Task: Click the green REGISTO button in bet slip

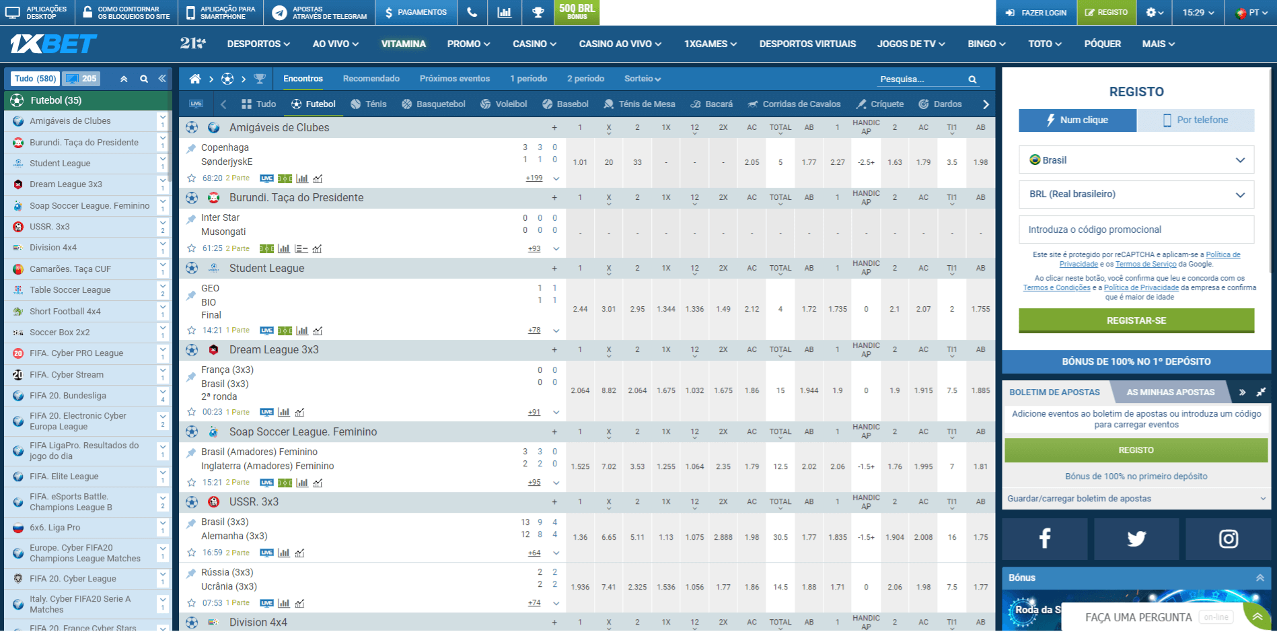Action: pyautogui.click(x=1136, y=450)
